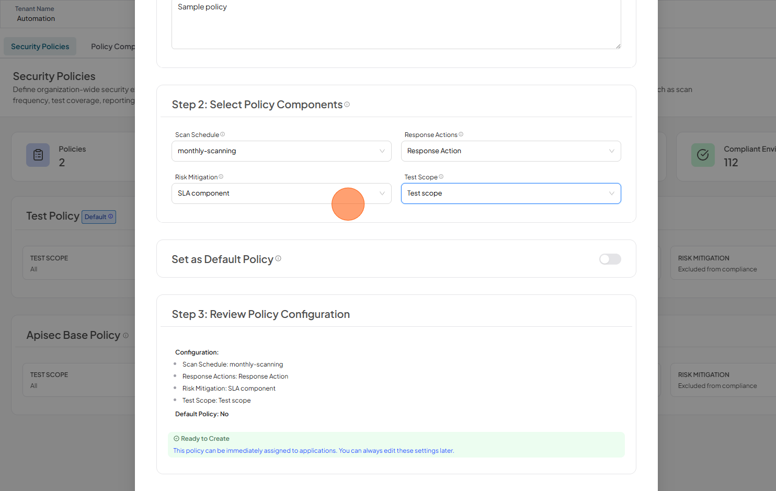
Task: Click the 'Default Policy: No' text
Action: tap(202, 414)
